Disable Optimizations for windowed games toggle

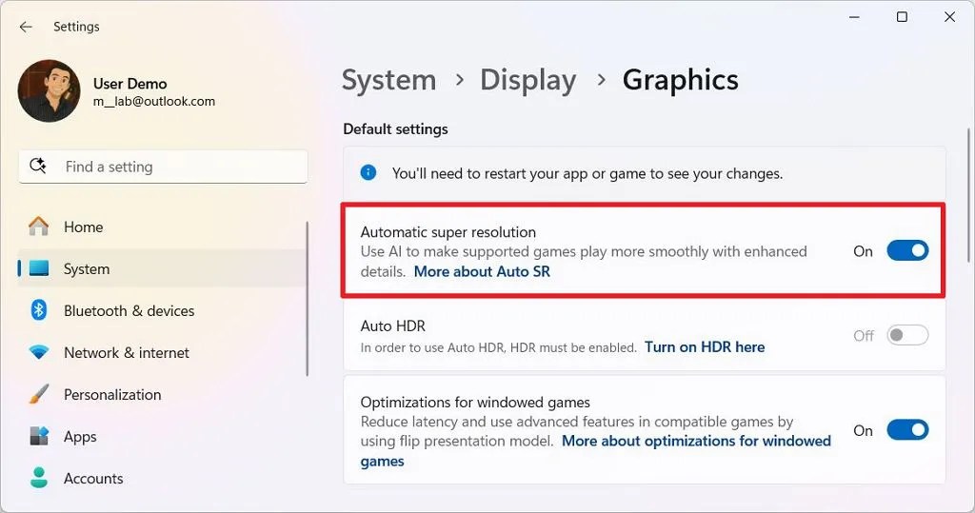907,429
